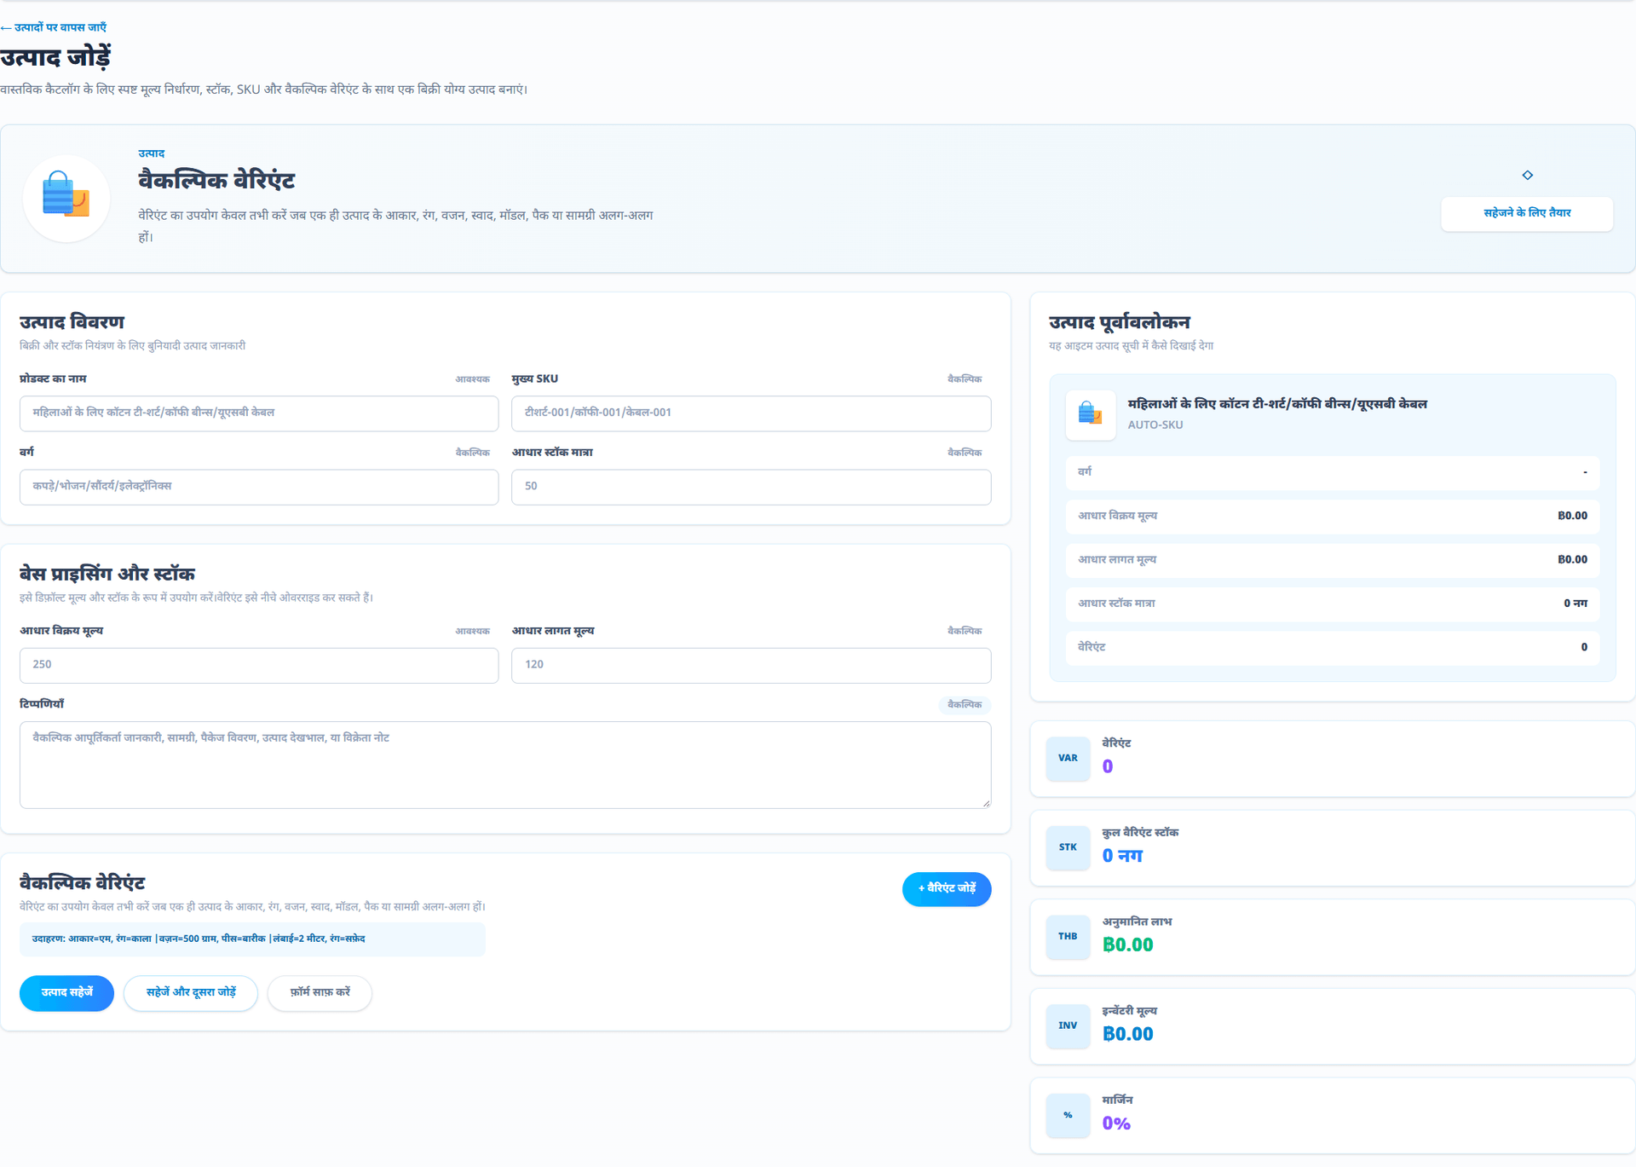The width and height of the screenshot is (1636, 1167).
Task: Click the THB profit icon tile
Action: coord(1068,937)
